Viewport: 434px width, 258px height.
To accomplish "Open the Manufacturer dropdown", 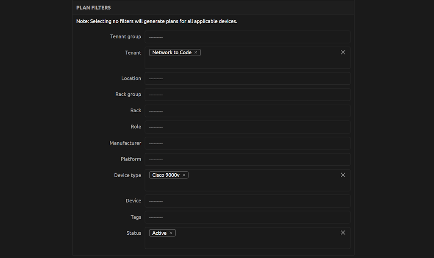I will click(x=248, y=143).
